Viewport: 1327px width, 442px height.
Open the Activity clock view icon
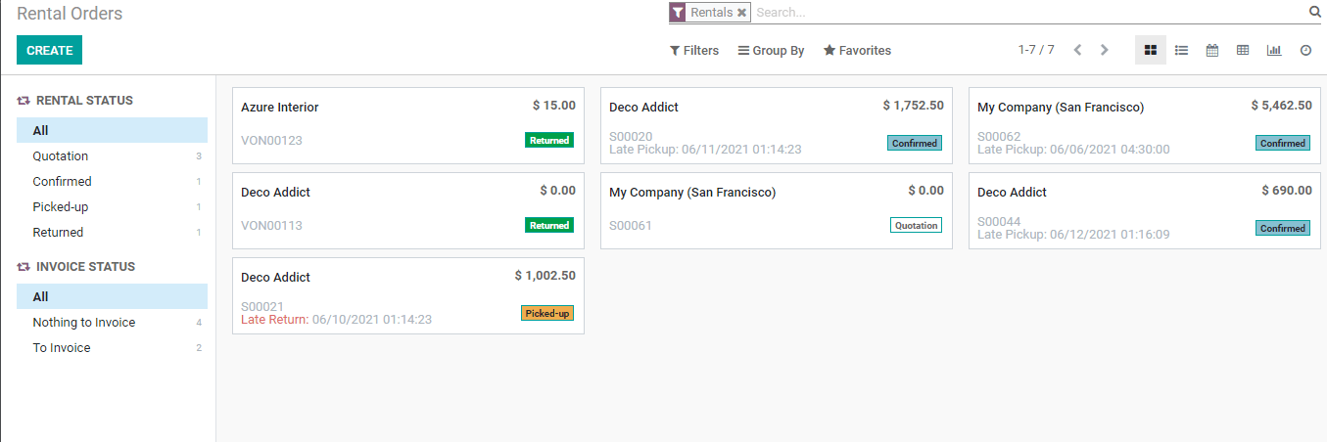tap(1305, 50)
